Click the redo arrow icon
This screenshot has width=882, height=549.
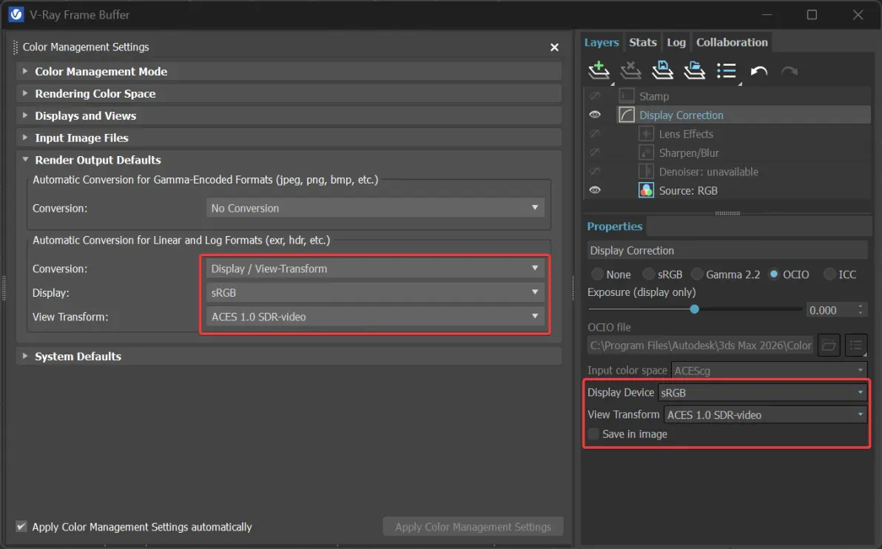(x=790, y=72)
